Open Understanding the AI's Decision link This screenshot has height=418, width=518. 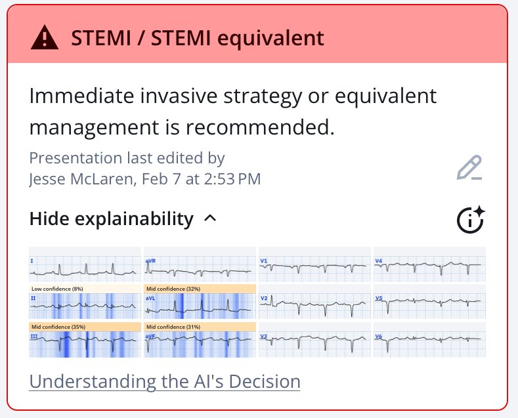165,382
